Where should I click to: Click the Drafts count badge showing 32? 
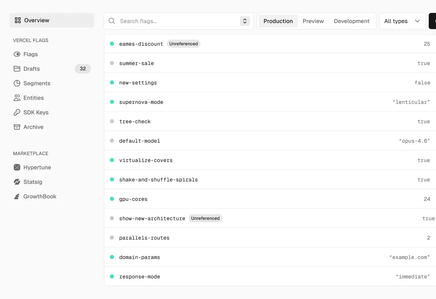coord(83,69)
